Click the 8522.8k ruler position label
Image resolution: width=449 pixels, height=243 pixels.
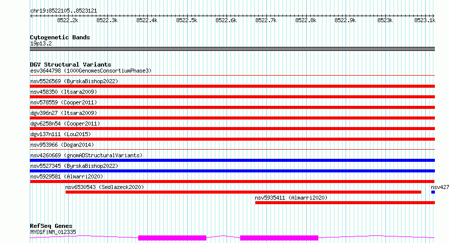coord(306,20)
